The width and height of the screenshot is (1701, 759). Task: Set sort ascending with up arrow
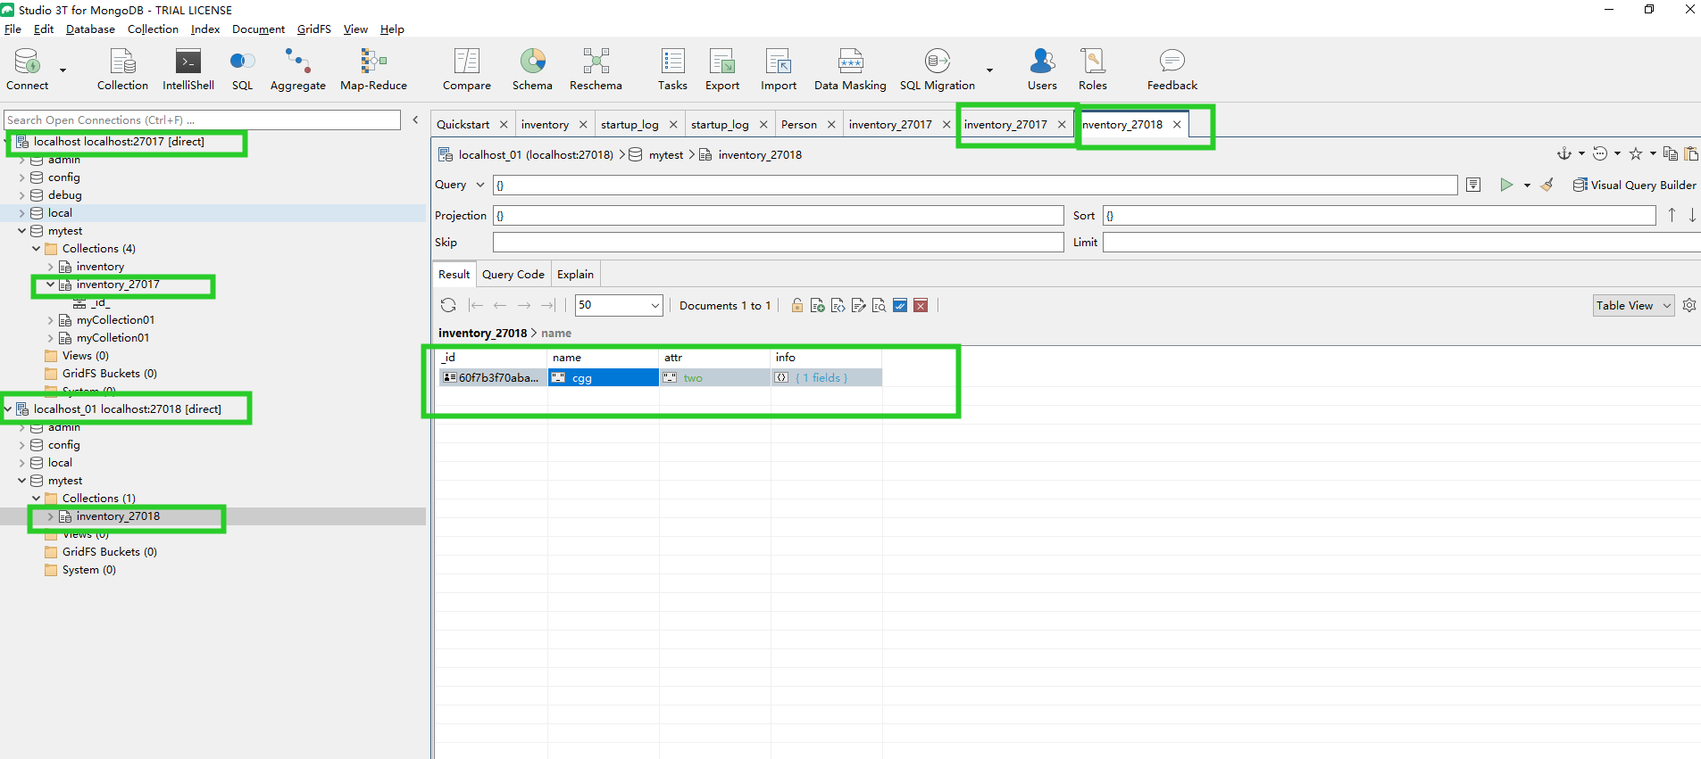pos(1672,215)
